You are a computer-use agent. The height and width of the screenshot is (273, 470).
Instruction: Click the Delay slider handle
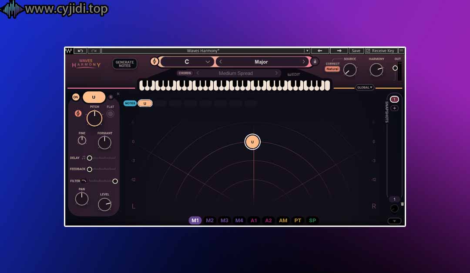[89, 158]
